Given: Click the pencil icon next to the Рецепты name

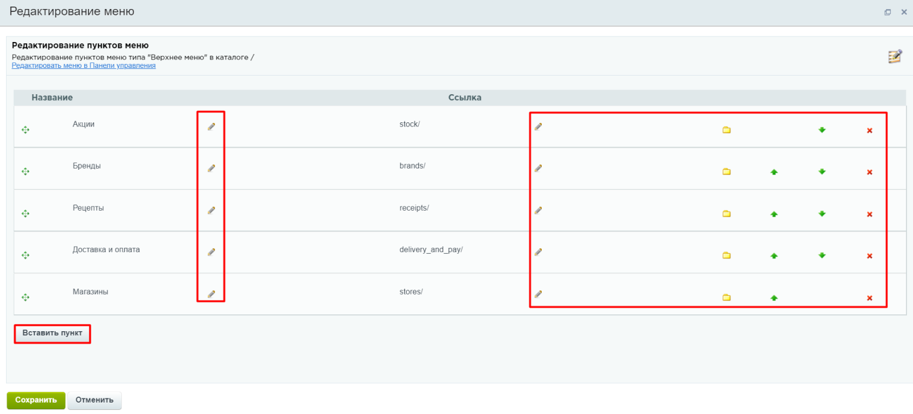Looking at the screenshot, I should coord(211,211).
